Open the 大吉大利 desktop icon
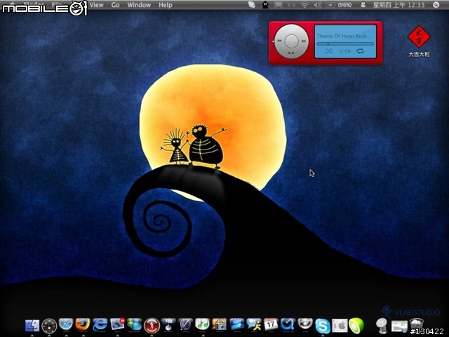Viewport: 449px width, 337px height. tap(419, 41)
